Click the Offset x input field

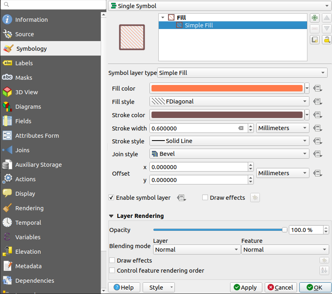click(x=199, y=167)
